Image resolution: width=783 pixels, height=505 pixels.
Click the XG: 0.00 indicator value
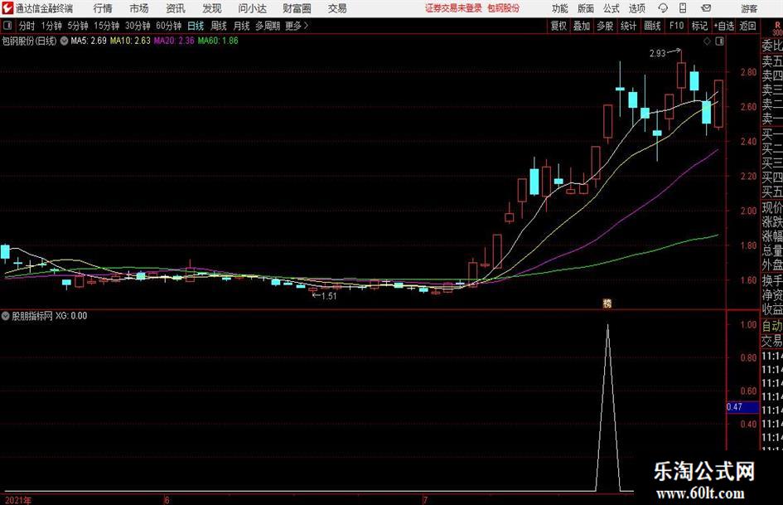click(x=71, y=316)
